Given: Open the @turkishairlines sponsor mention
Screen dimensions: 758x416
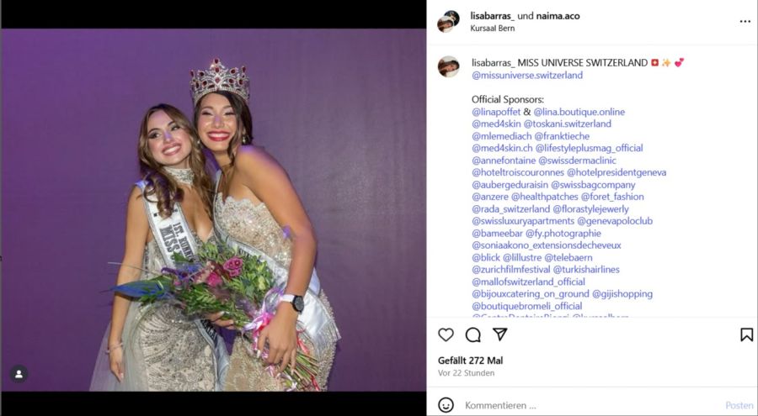Looking at the screenshot, I should pos(586,270).
